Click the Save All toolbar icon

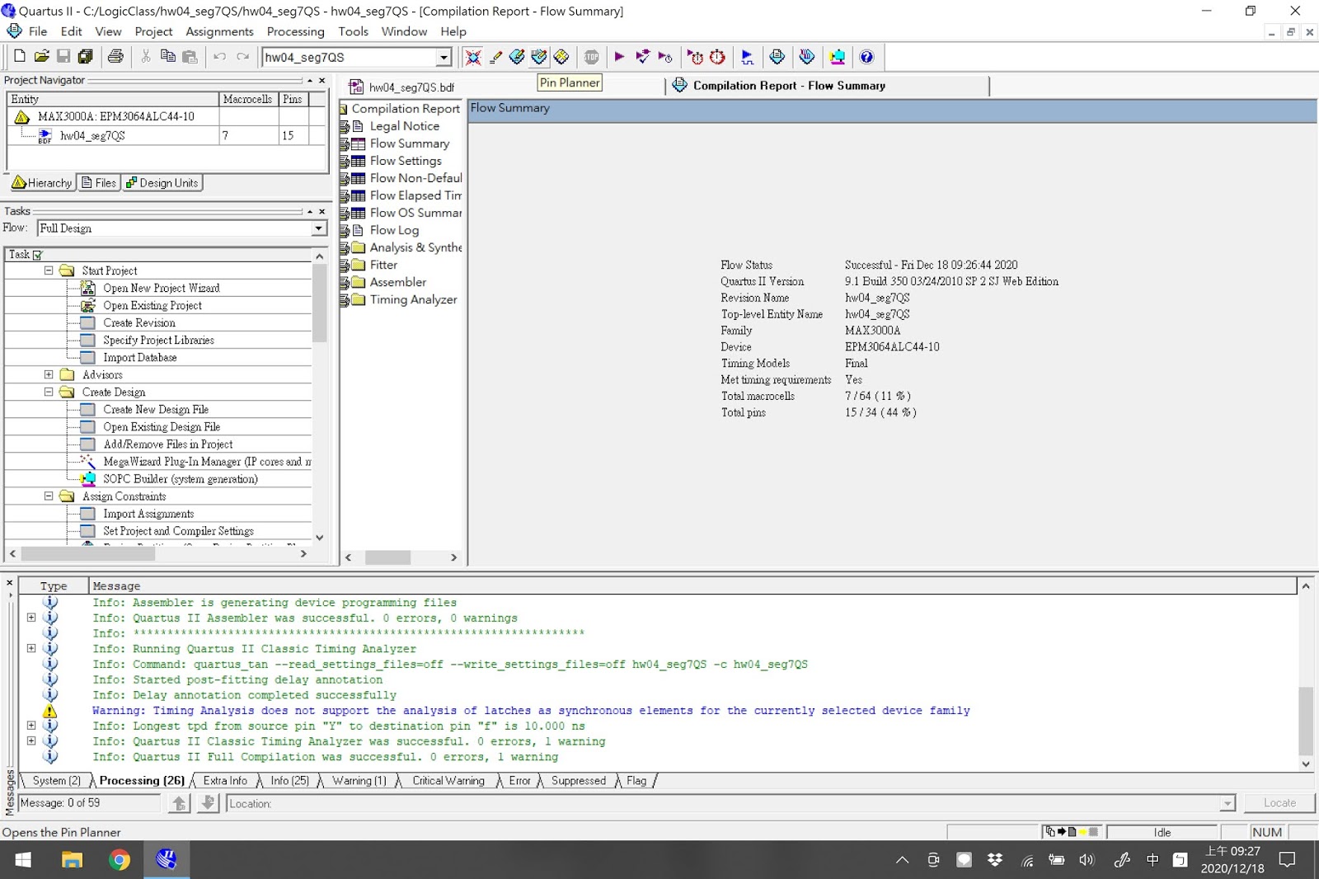click(85, 56)
